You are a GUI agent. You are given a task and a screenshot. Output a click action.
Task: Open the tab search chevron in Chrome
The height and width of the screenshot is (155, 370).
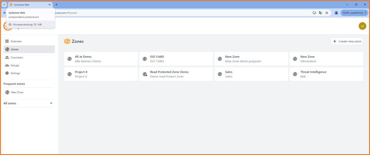pos(4,5)
